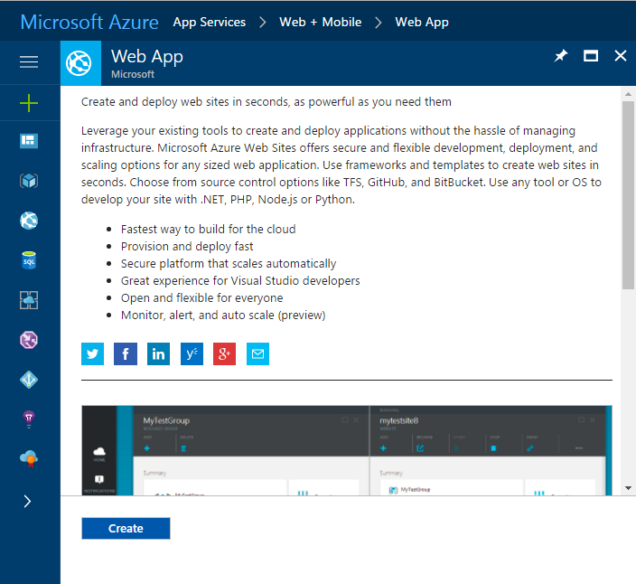This screenshot has width=636, height=584.
Task: Maximize the Web App blade
Action: coord(591,56)
